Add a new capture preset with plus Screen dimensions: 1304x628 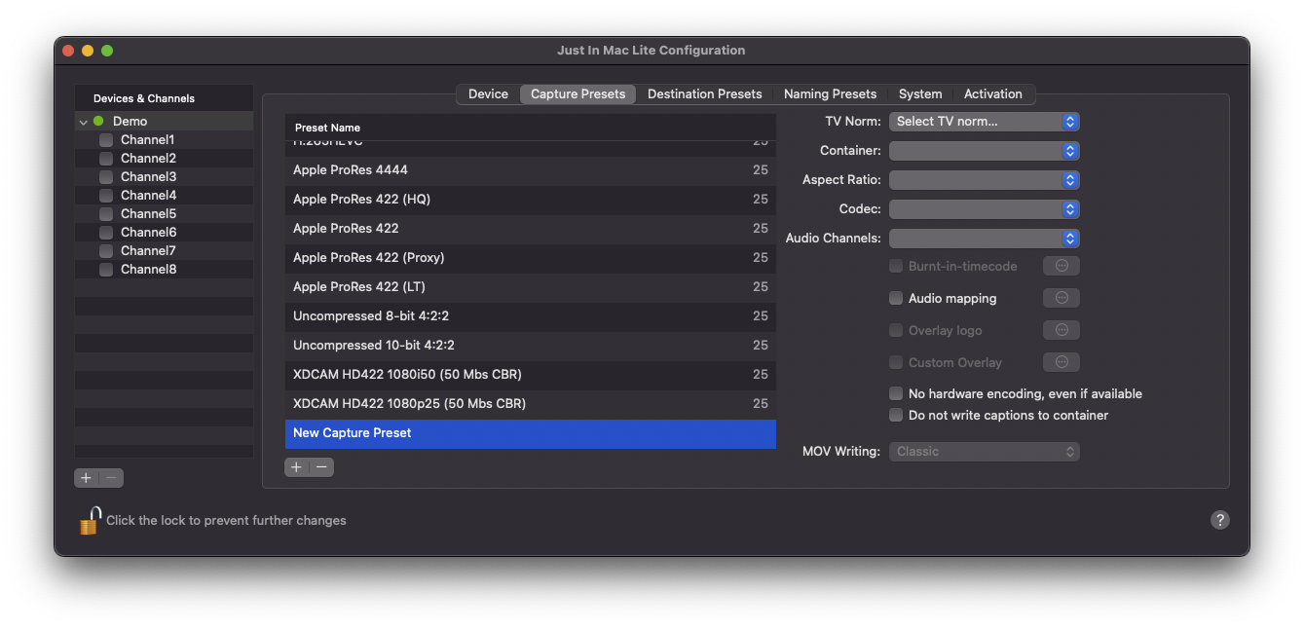pos(297,467)
